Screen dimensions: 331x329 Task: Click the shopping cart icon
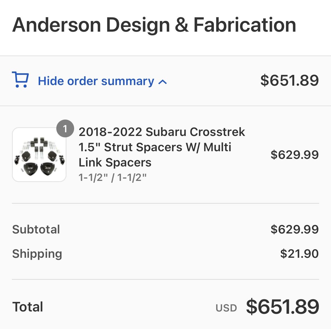click(20, 80)
